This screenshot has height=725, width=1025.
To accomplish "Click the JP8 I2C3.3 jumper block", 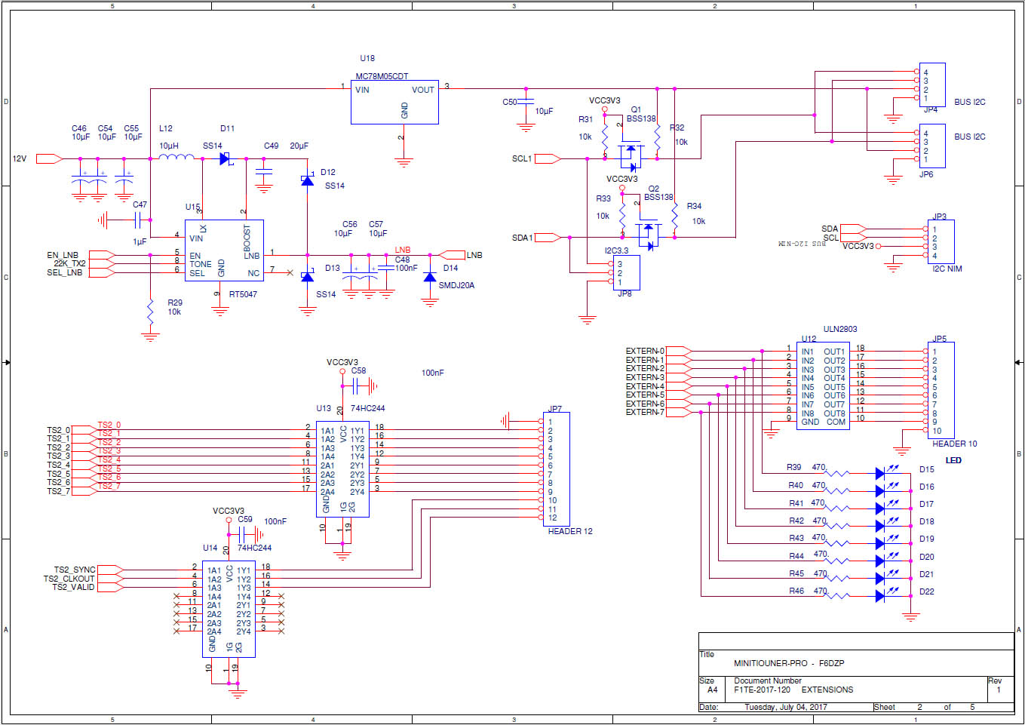I will (x=626, y=273).
